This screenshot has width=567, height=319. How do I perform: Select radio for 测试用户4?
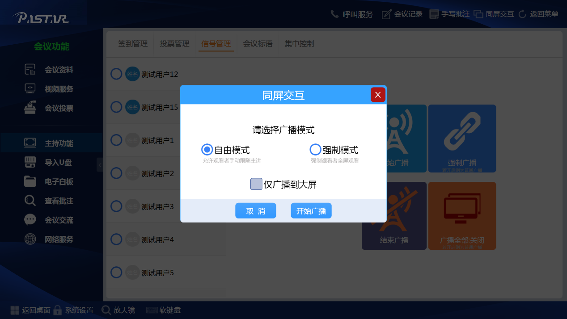116,239
